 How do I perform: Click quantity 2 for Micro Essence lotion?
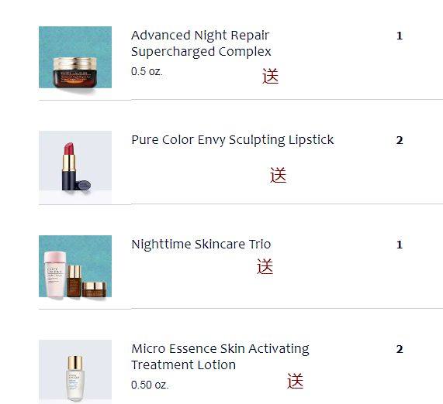pyautogui.click(x=400, y=349)
